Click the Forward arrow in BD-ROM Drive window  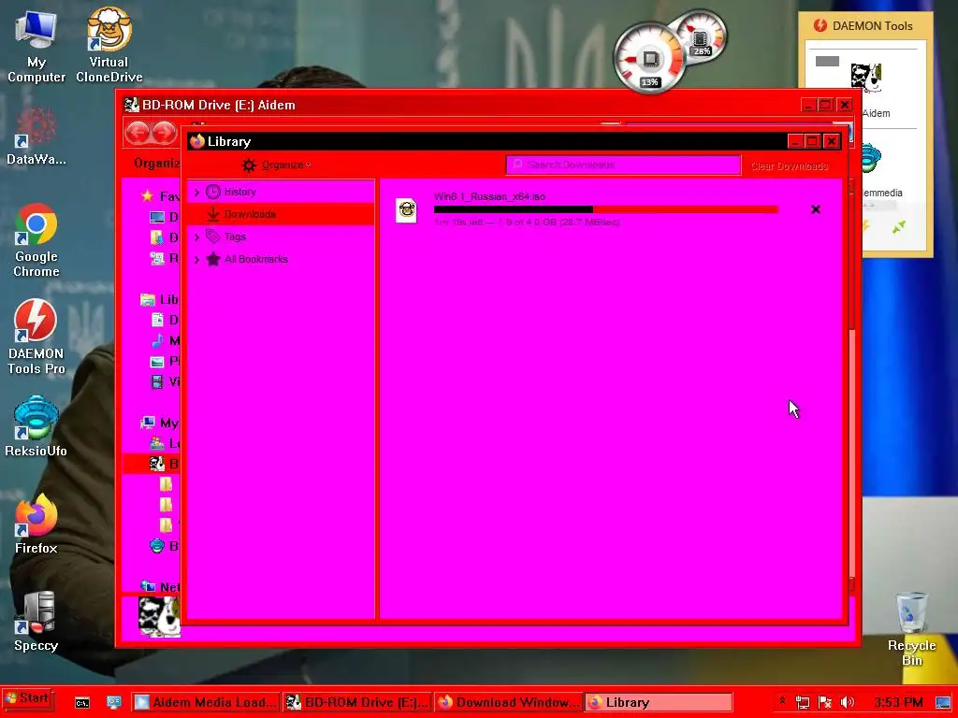point(164,132)
